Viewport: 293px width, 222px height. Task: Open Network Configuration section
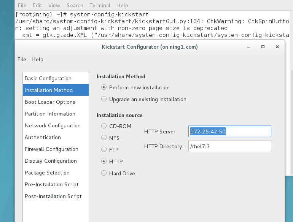(x=56, y=125)
